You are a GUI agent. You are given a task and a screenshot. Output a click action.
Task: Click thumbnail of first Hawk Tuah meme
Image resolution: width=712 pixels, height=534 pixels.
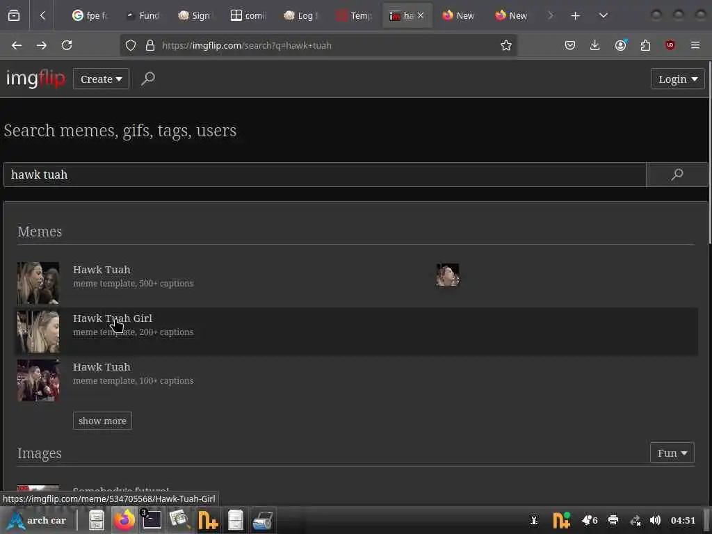[38, 283]
